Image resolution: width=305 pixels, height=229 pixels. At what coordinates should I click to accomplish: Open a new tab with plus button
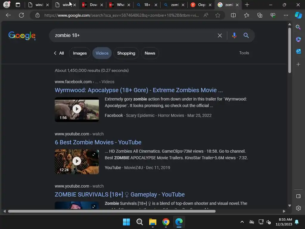[247, 5]
